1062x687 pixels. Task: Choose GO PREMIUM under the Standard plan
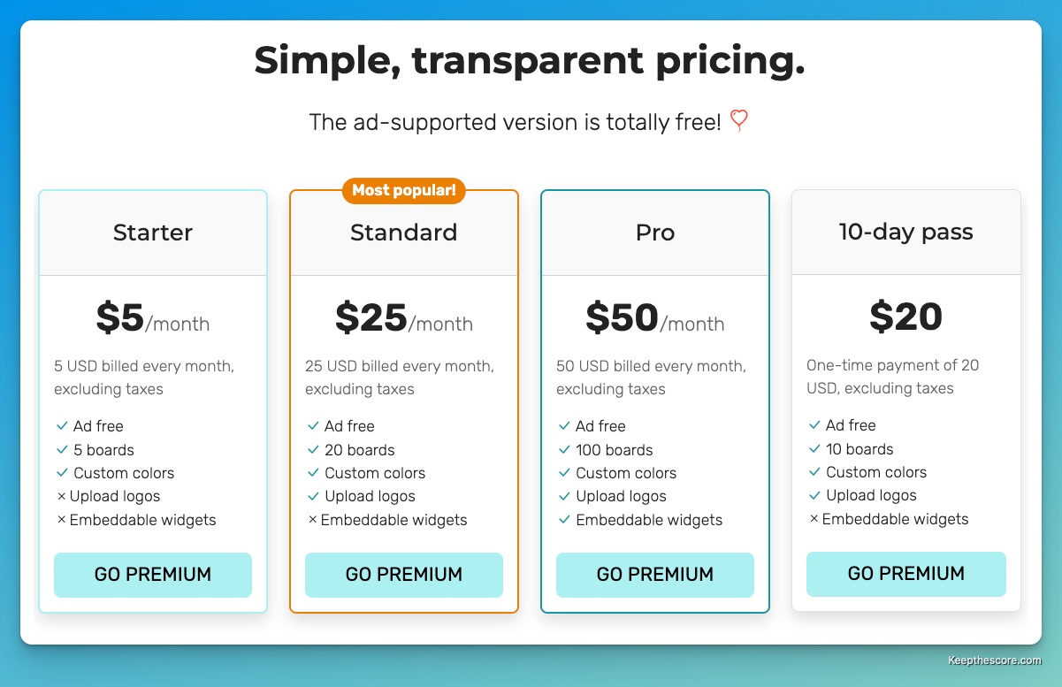404,575
